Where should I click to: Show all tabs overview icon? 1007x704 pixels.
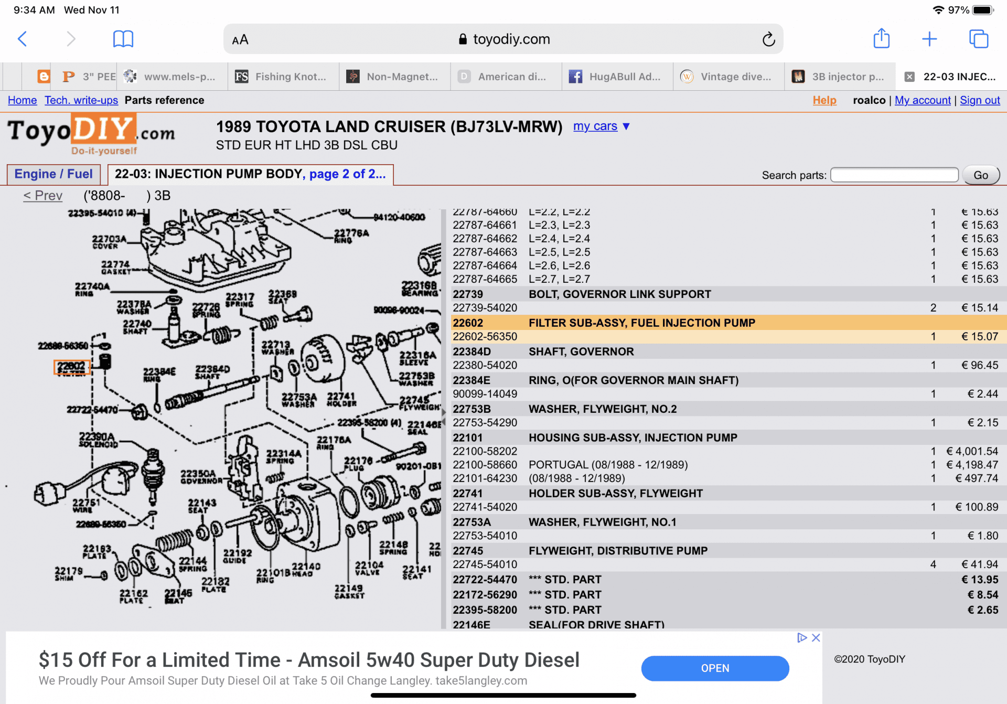979,39
